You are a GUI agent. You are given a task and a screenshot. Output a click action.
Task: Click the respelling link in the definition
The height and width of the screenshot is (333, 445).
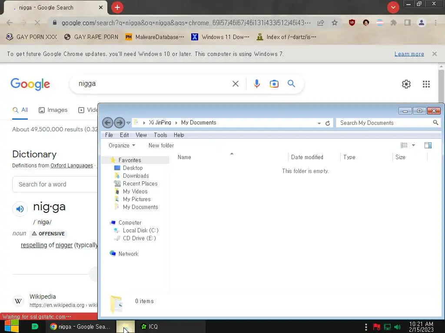[34, 245]
